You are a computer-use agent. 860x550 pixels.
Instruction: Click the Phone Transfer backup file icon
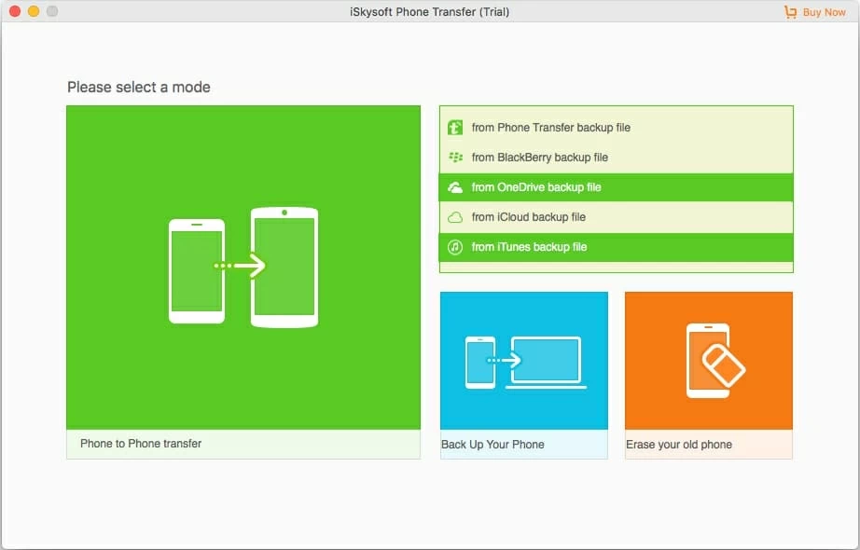[x=455, y=128]
